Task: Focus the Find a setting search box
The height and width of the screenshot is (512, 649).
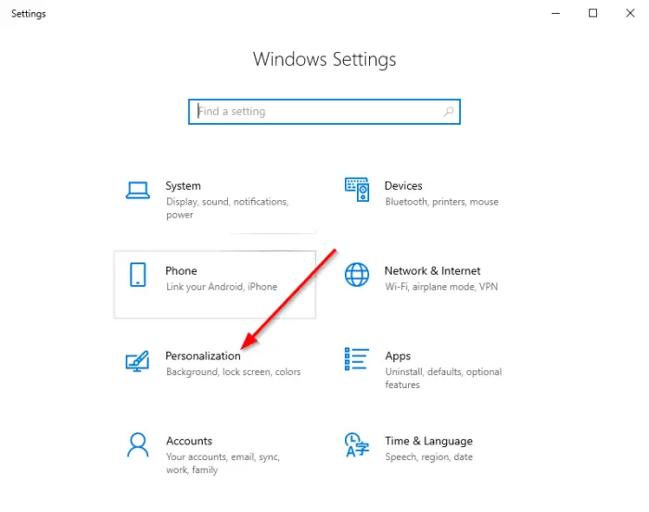Action: [x=324, y=112]
